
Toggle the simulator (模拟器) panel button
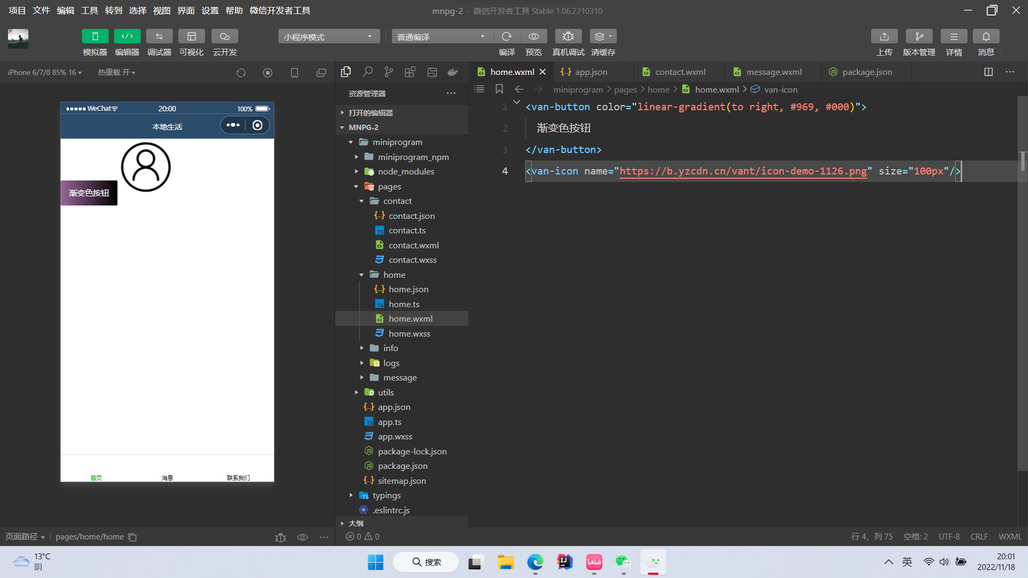[x=95, y=36]
